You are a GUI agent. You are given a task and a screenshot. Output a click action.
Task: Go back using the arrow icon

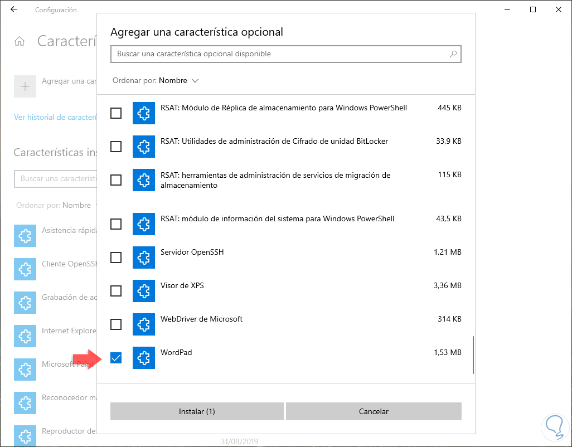coord(14,9)
